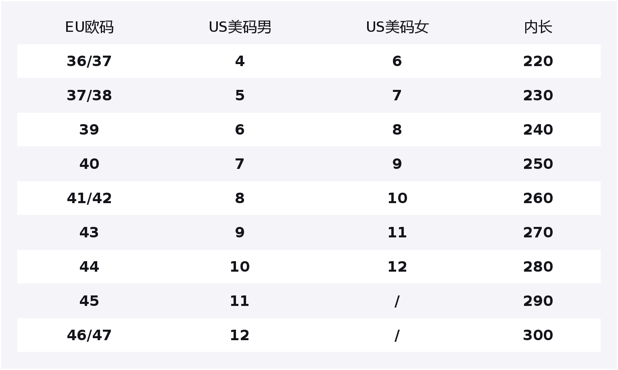Click the 46/47 EU size cell
Image resolution: width=618 pixels, height=370 pixels.
coord(89,335)
